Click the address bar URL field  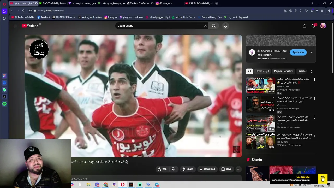[157, 11]
